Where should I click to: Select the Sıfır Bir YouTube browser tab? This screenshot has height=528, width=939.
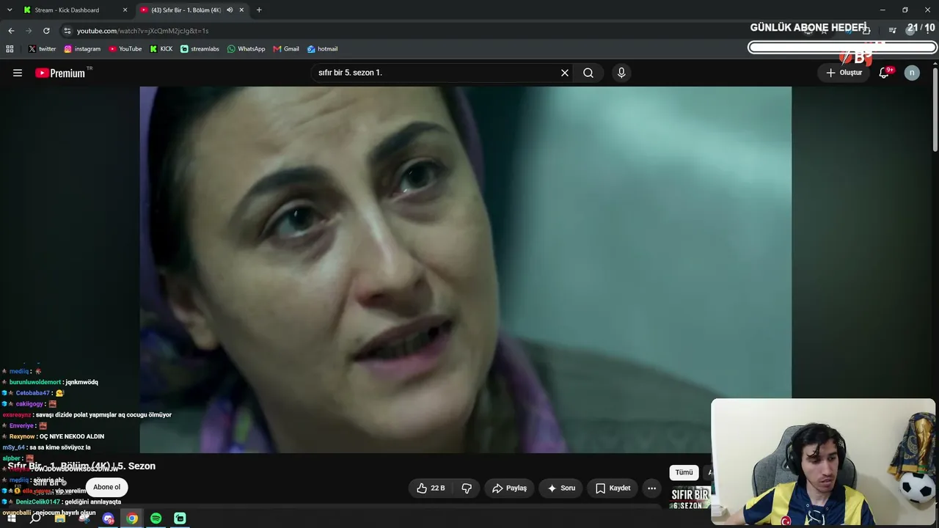192,10
